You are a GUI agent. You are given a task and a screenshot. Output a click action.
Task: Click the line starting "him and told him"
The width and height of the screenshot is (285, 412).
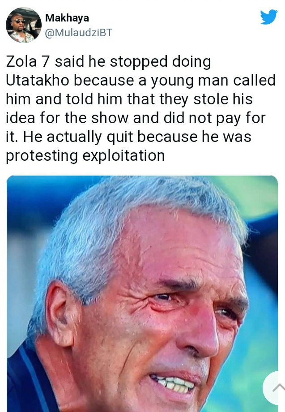click(x=129, y=99)
